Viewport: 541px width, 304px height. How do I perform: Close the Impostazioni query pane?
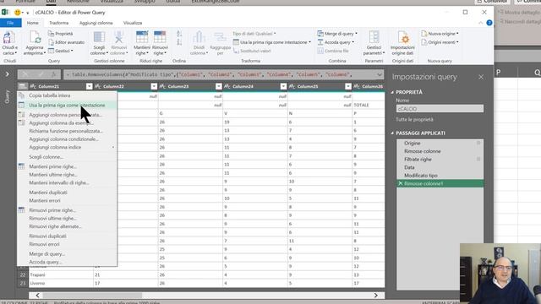click(x=481, y=77)
